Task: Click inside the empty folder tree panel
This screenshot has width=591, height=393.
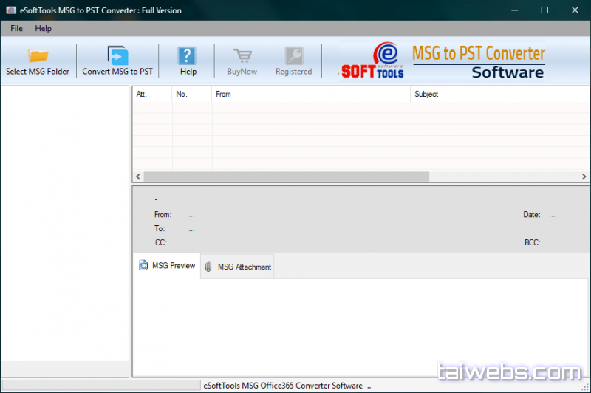Action: 65,222
